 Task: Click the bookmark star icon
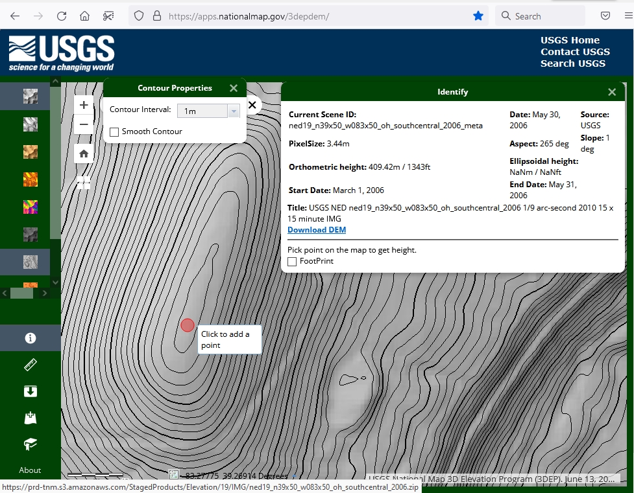pyautogui.click(x=478, y=16)
